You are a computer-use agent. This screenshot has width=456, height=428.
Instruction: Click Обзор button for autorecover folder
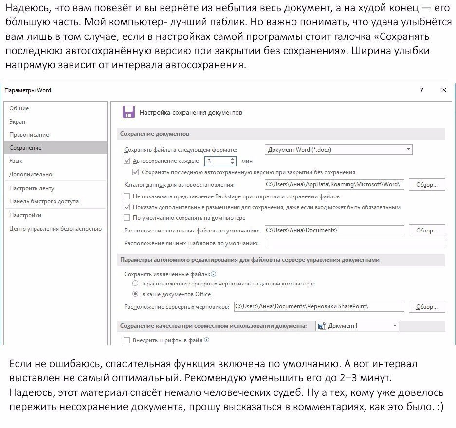coord(427,184)
